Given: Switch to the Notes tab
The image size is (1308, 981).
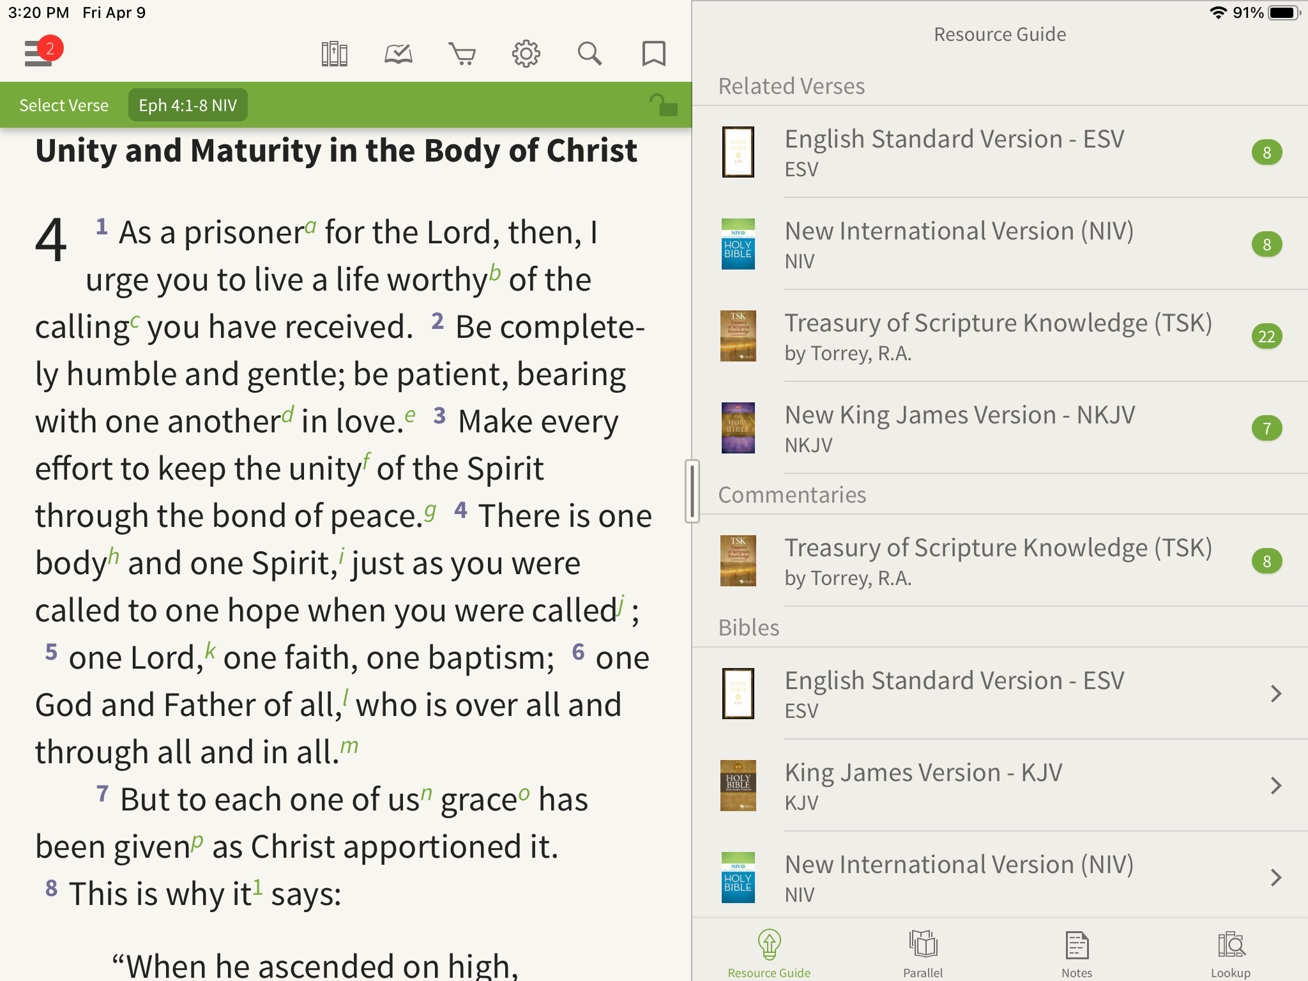Looking at the screenshot, I should coord(1077,953).
